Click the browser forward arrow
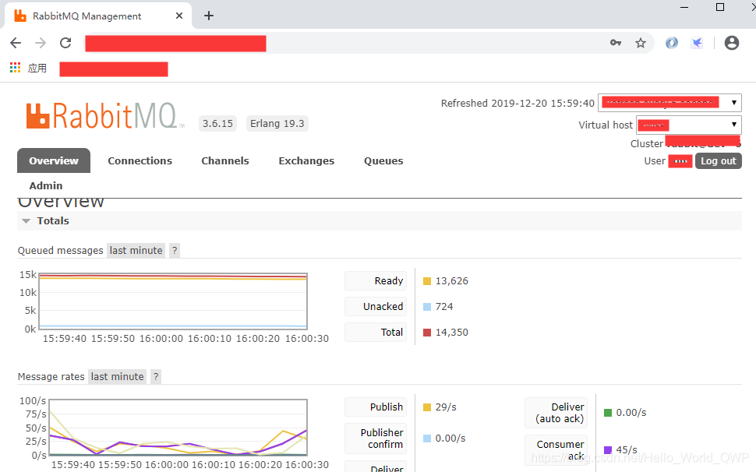This screenshot has height=472, width=756. point(41,43)
